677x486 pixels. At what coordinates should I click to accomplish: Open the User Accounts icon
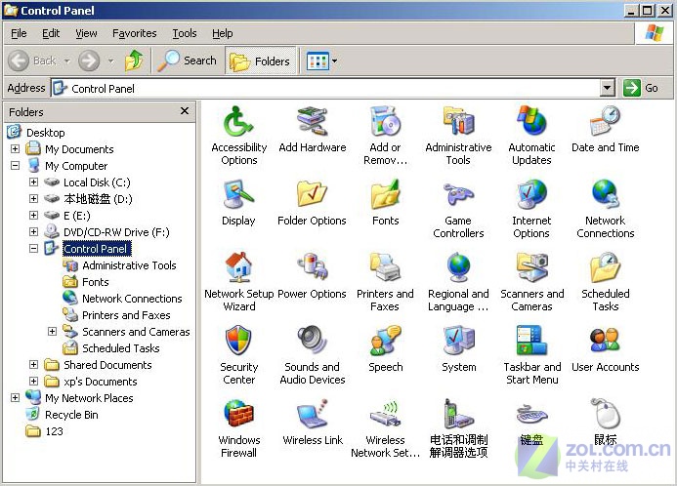coord(605,342)
